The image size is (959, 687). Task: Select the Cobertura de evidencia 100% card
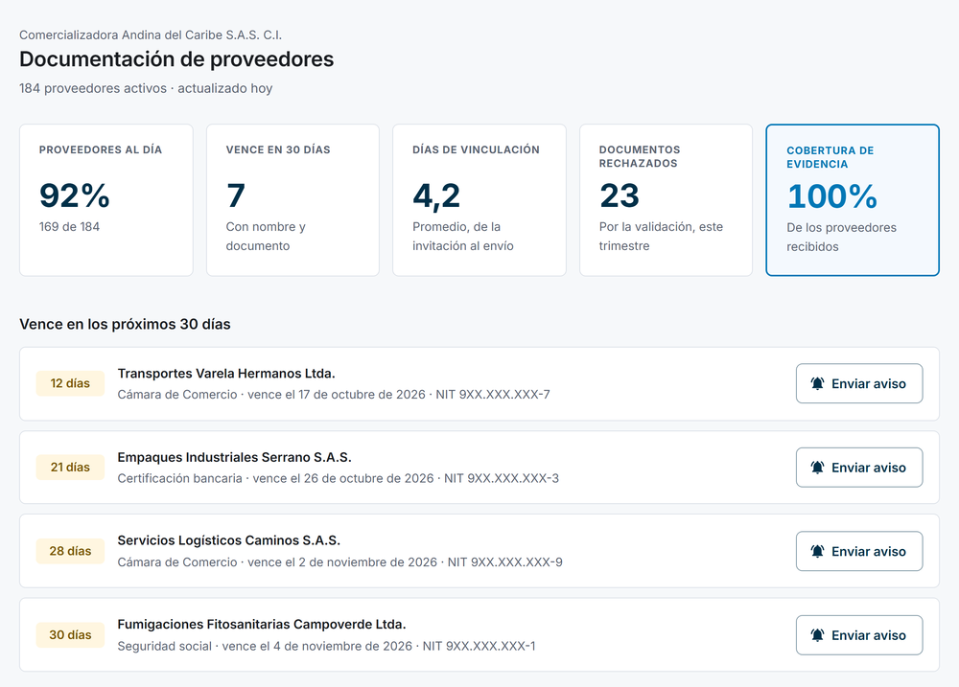853,200
